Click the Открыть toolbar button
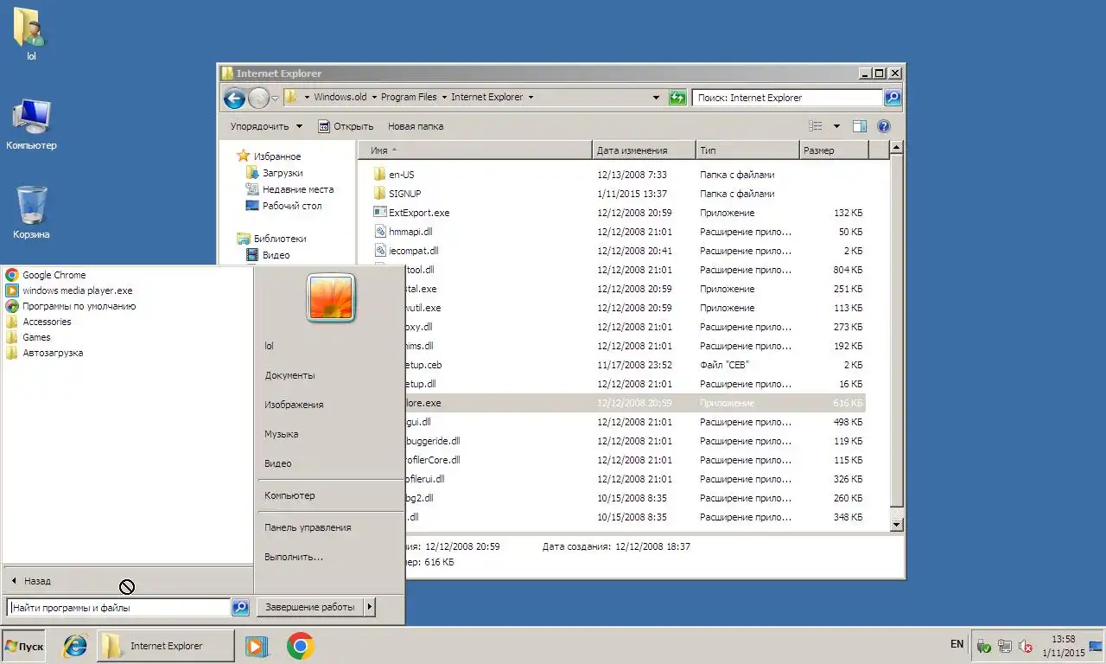The image size is (1106, 664). [346, 126]
